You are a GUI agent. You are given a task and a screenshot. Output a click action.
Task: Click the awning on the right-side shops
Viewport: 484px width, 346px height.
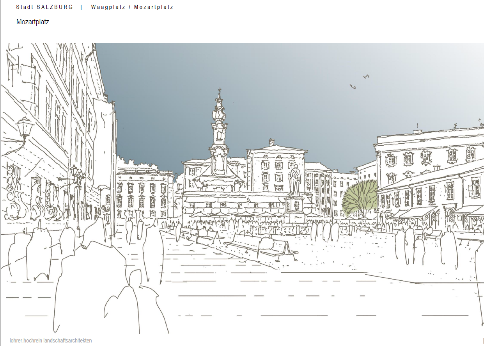tap(417, 213)
